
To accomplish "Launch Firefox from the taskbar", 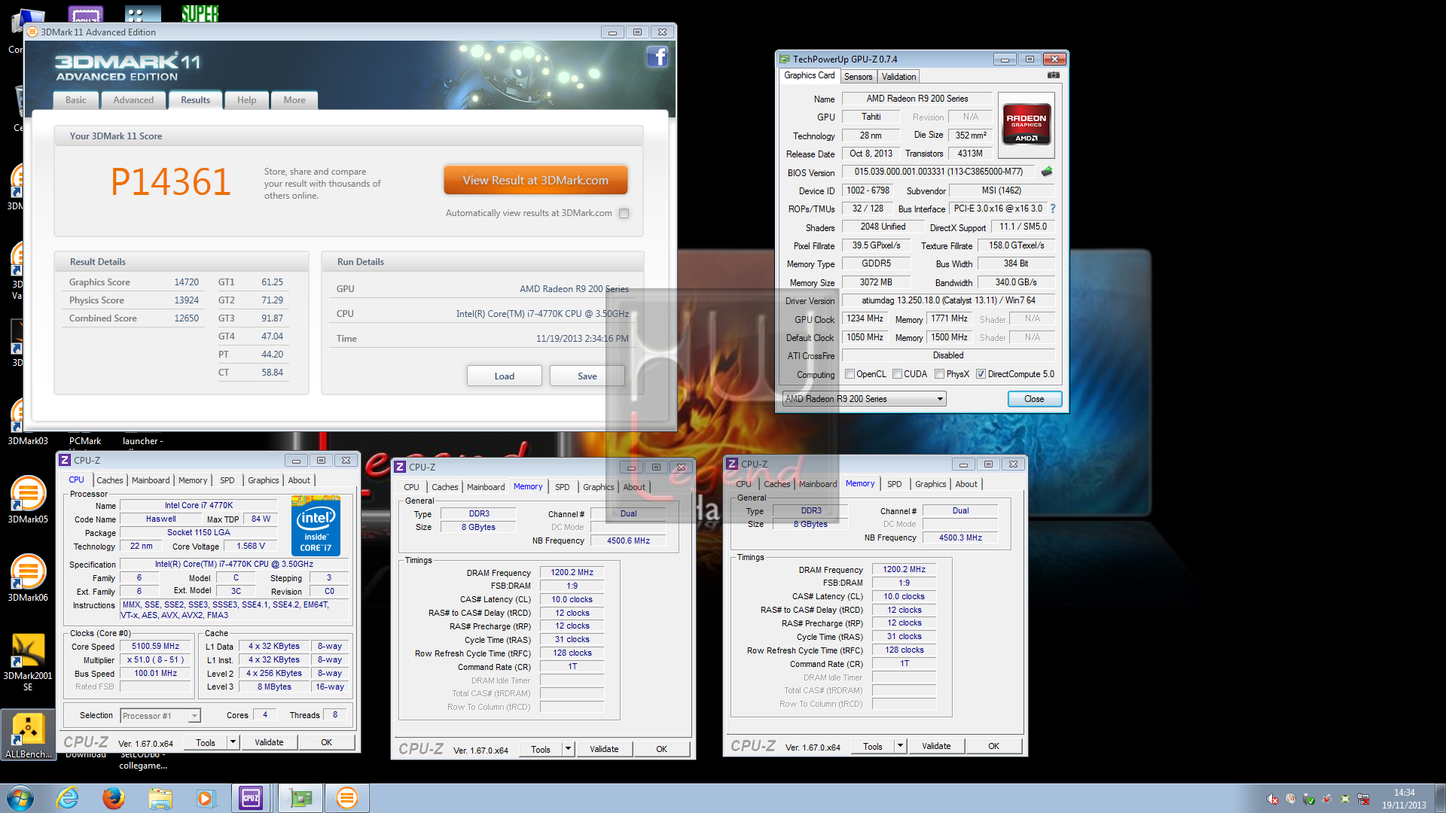I will coord(114,798).
